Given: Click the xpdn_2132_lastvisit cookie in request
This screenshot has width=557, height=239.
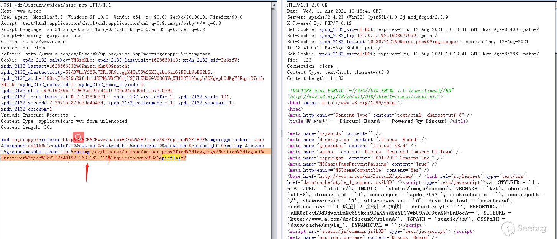Looking at the screenshot, I should click(139, 60).
